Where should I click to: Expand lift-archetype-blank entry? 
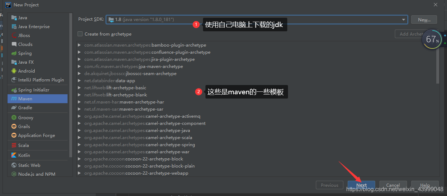pos(79,95)
